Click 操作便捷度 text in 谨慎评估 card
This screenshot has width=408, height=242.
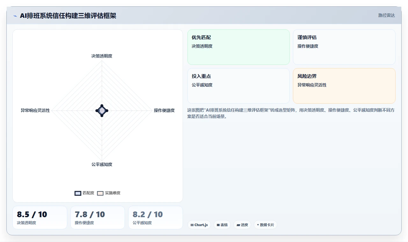pos(308,46)
